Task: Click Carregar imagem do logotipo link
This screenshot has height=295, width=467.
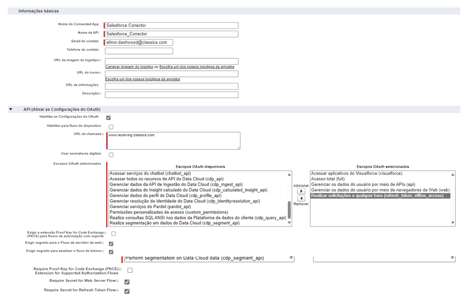Action: (x=129, y=67)
